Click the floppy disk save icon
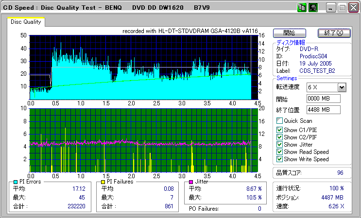361x218 pixels. pos(312,8)
